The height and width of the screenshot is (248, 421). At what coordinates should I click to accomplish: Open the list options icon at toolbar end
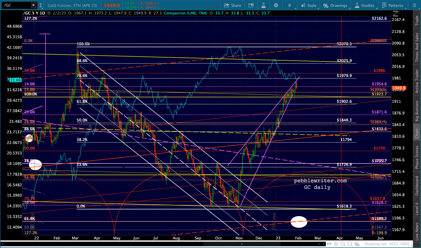click(414, 5)
